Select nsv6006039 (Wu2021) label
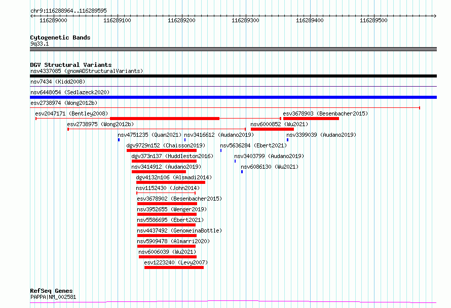The width and height of the screenshot is (451, 308). pyautogui.click(x=167, y=252)
